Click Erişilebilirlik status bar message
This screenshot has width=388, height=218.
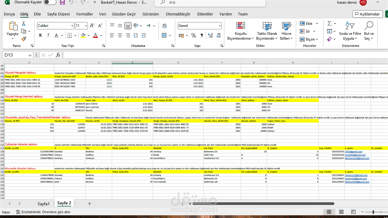point(43,212)
